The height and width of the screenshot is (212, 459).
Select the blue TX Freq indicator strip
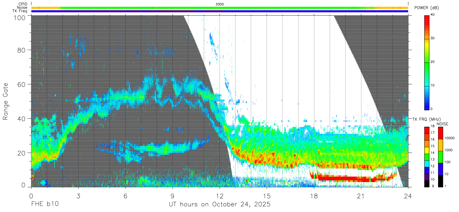pos(220,11)
